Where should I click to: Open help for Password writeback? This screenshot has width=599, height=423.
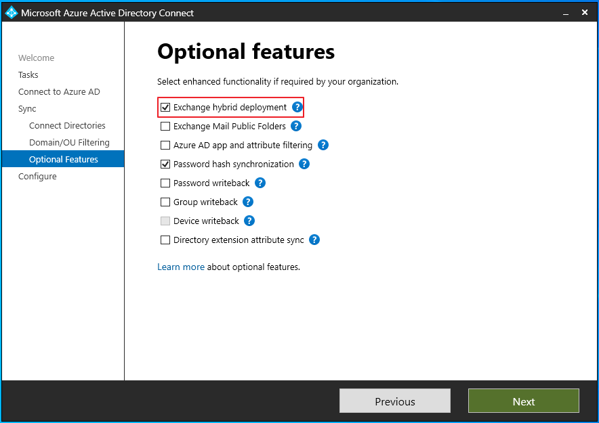[260, 183]
